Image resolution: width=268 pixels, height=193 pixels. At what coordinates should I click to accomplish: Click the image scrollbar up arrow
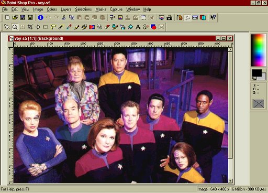[x=230, y=50]
